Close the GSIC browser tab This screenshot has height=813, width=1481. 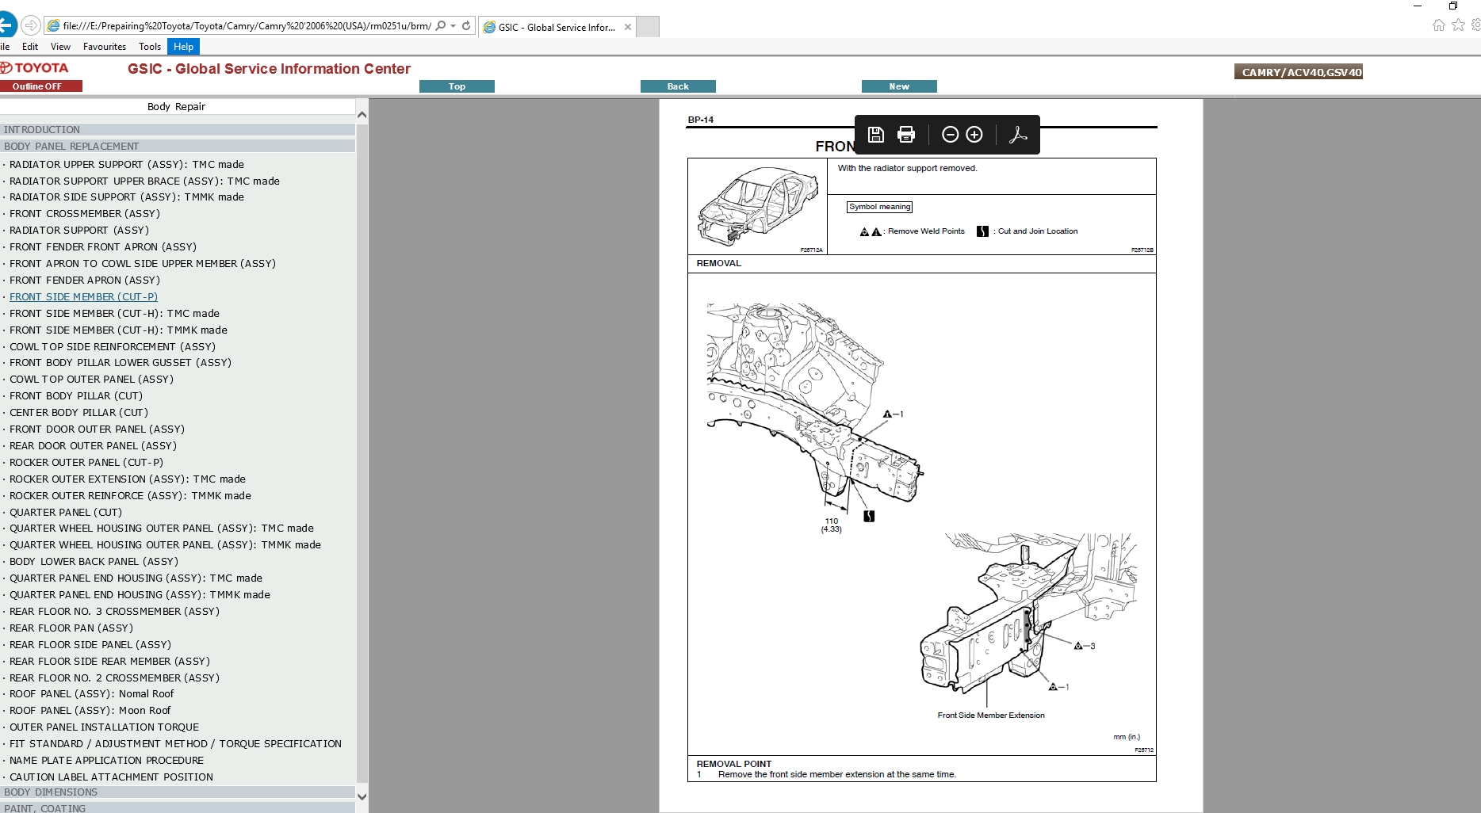(628, 27)
